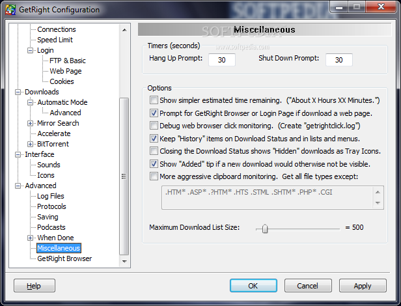Close the GetRight Configuration window
This screenshot has width=401, height=306.
click(381, 7)
